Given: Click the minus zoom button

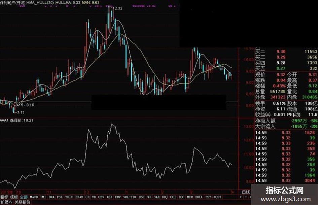Looking at the screenshot, I should click(x=246, y=197).
